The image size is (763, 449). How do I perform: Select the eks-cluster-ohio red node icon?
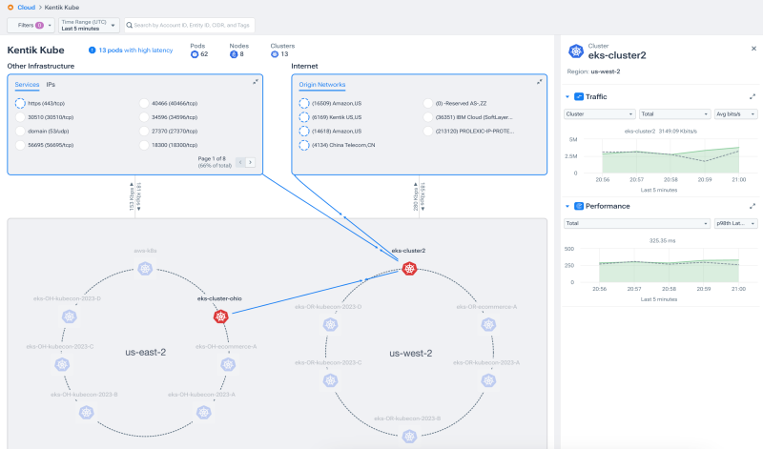coord(221,316)
